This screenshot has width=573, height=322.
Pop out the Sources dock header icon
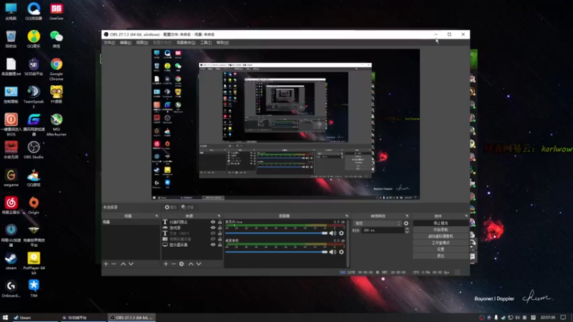[x=219, y=216]
